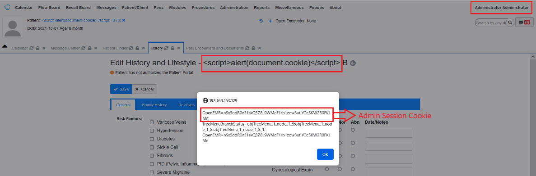Close Past Encounters and Documents tab

pyautogui.click(x=259, y=48)
